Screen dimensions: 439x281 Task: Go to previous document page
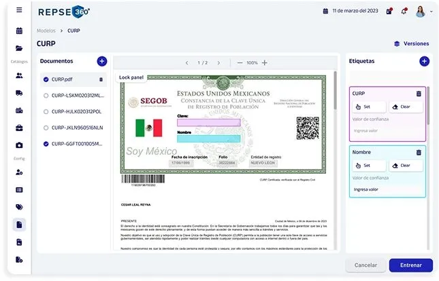[x=186, y=63]
